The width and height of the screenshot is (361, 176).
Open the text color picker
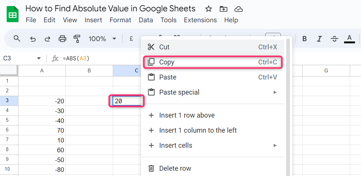[x=349, y=38]
